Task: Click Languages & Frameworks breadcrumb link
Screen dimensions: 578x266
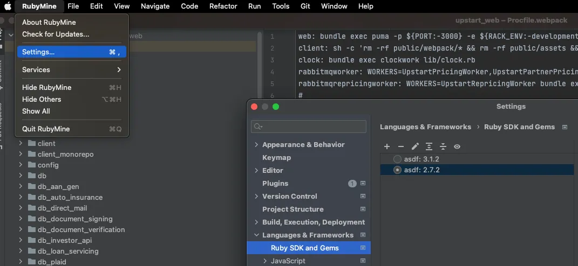Action: click(x=425, y=127)
